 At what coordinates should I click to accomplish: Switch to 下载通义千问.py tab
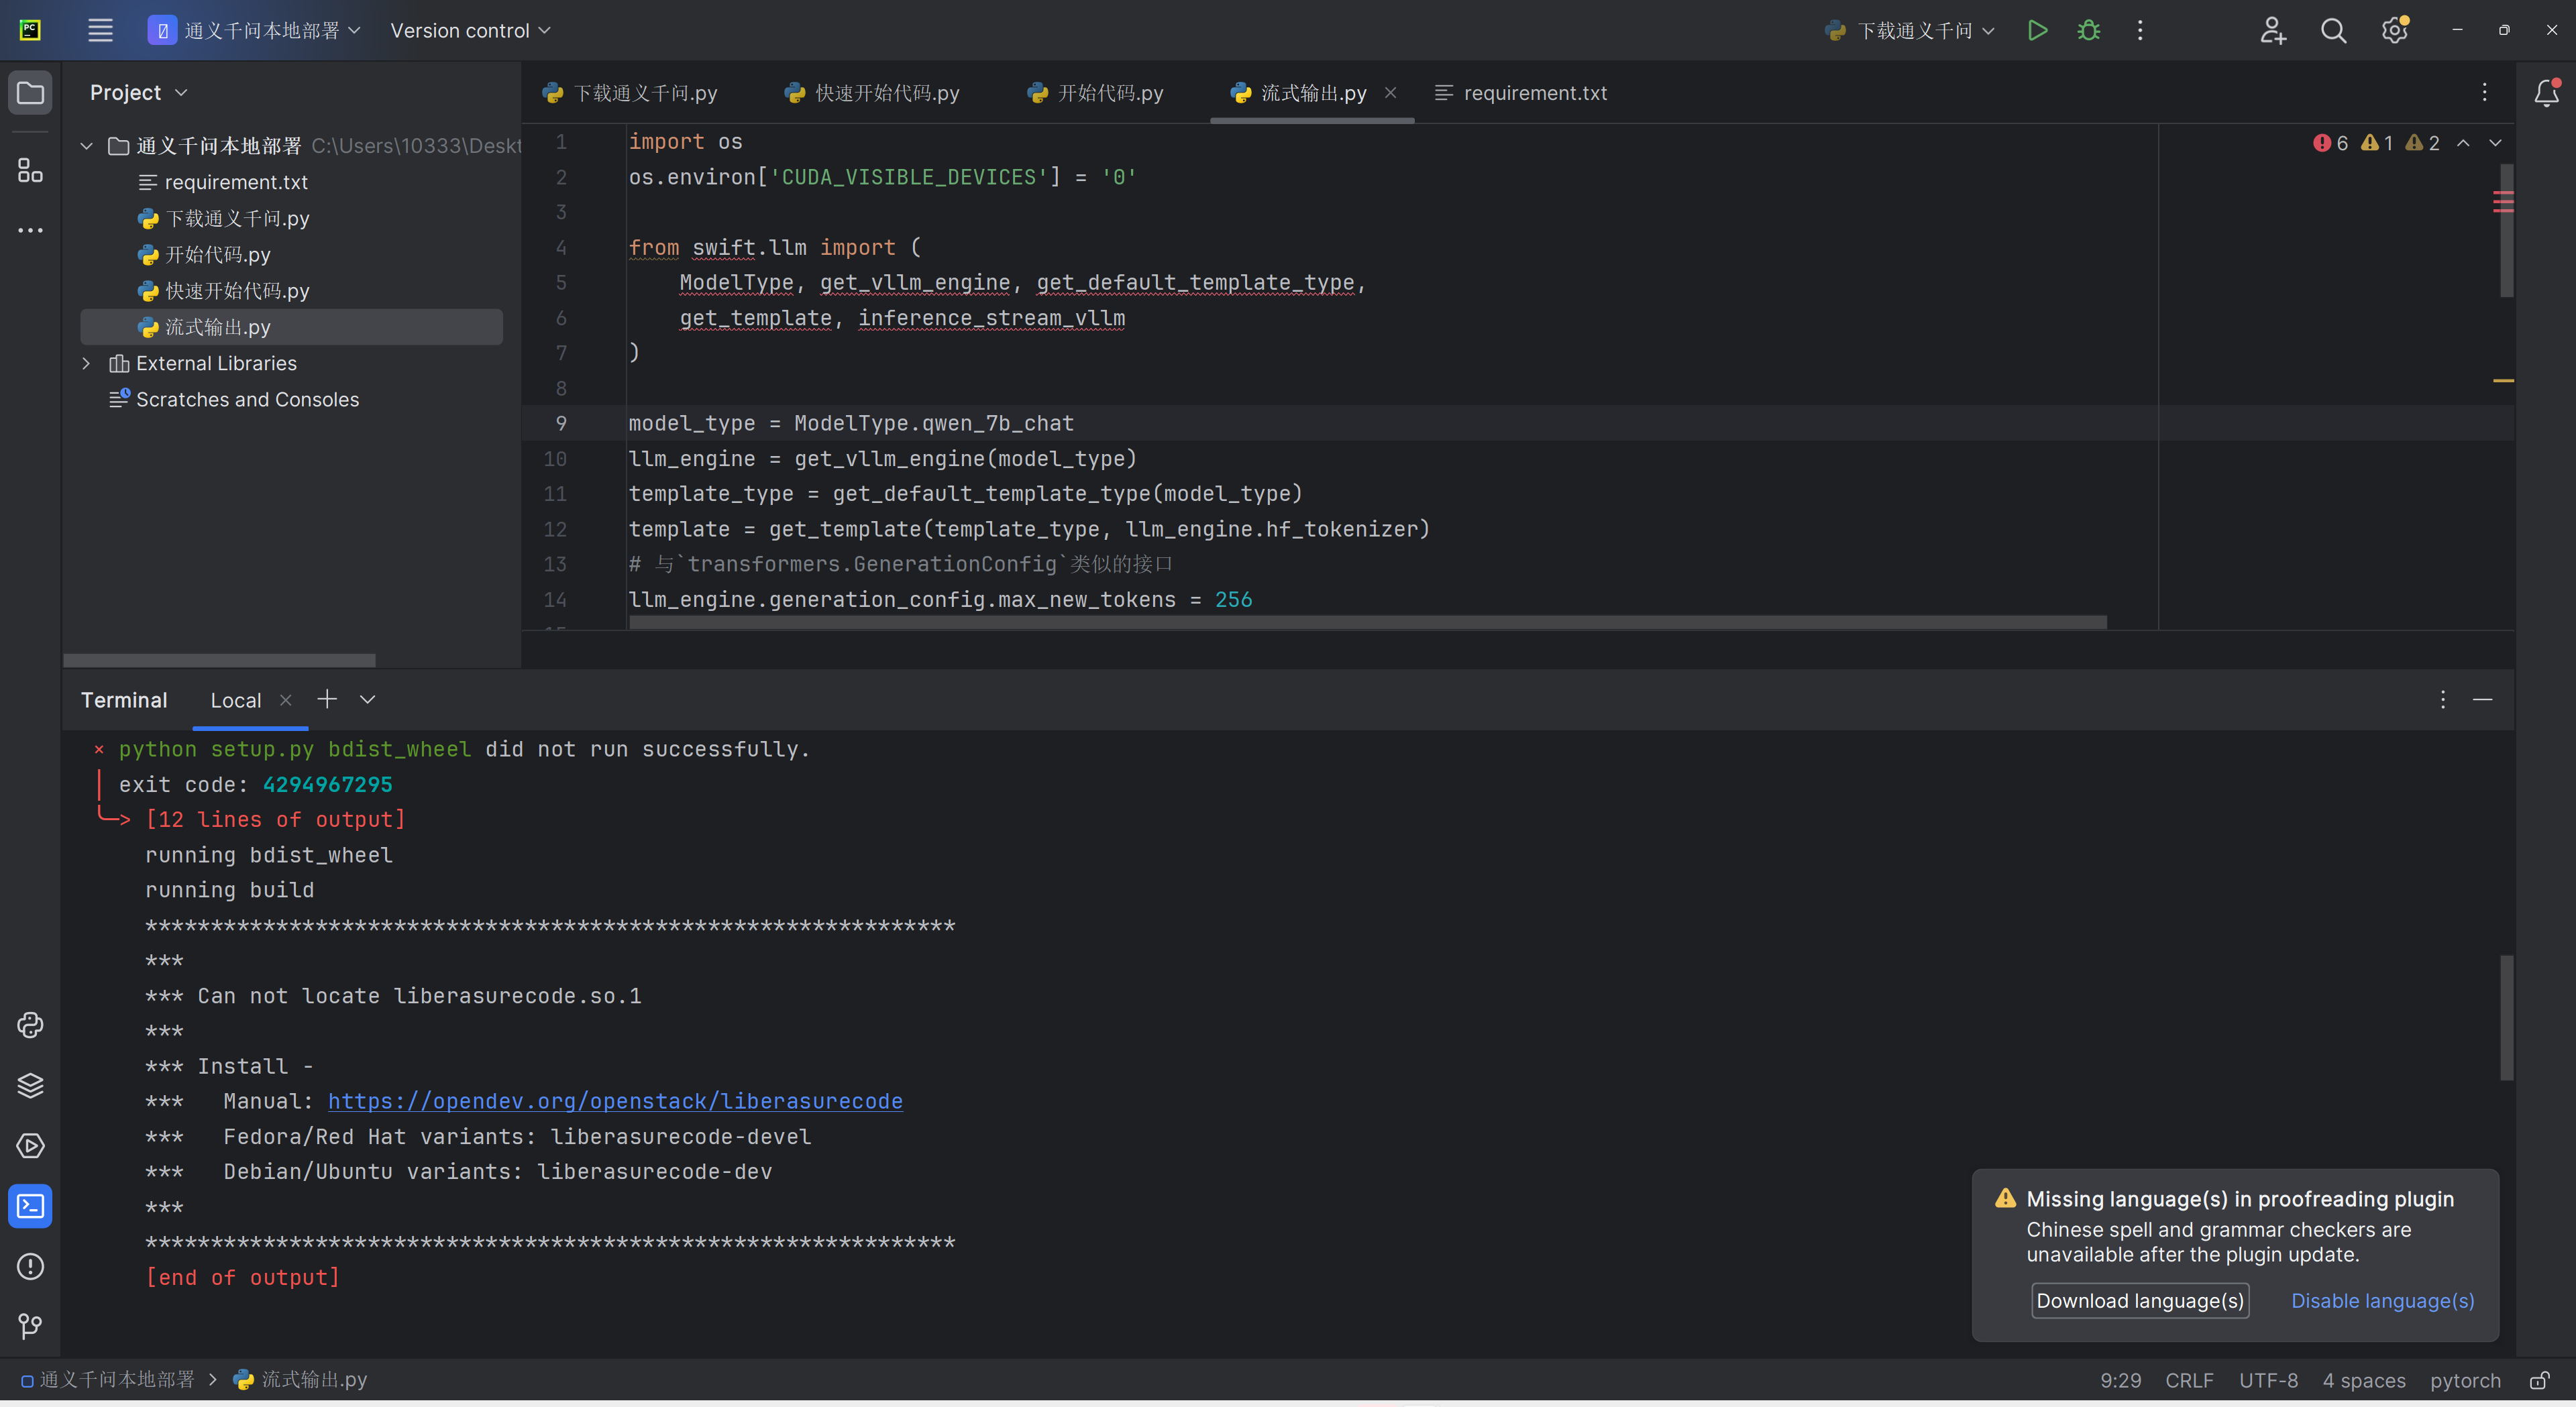click(x=630, y=92)
